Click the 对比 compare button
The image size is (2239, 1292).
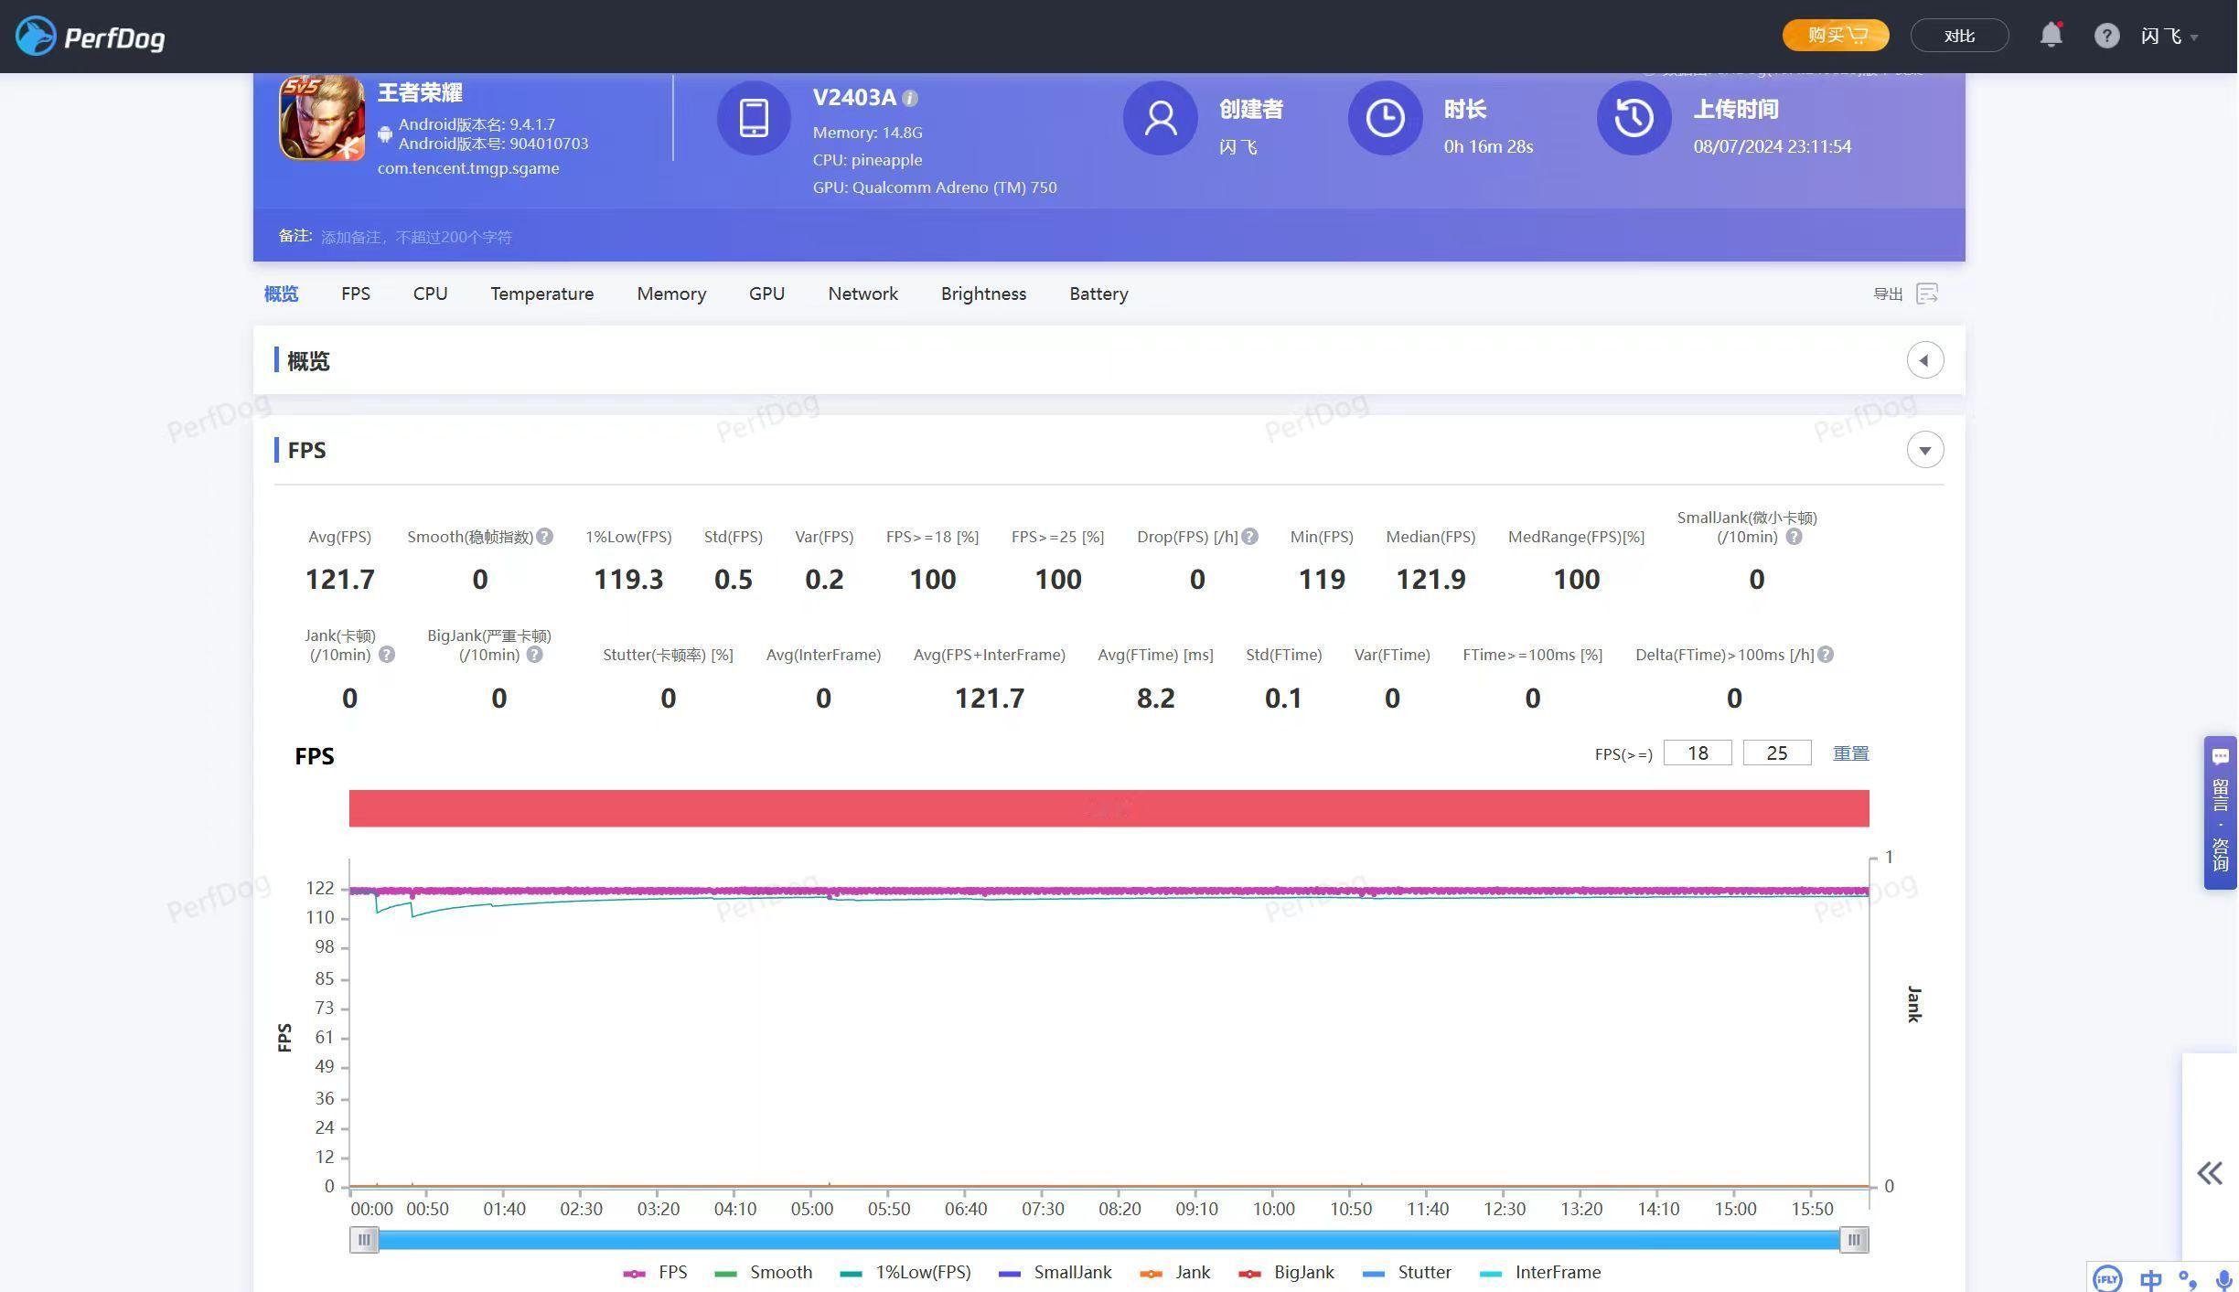click(x=1959, y=36)
